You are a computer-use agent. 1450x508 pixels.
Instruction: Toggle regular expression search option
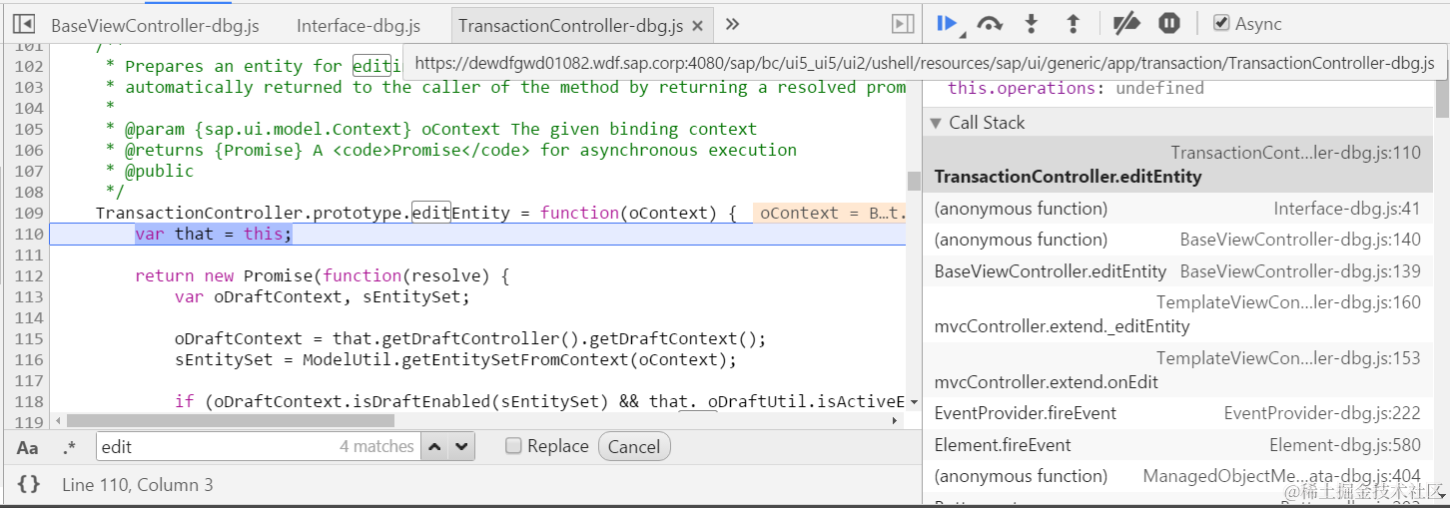[x=69, y=447]
